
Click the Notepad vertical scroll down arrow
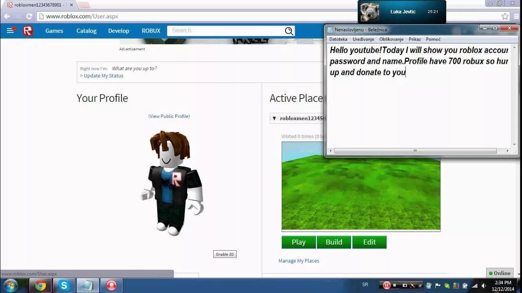(x=514, y=144)
